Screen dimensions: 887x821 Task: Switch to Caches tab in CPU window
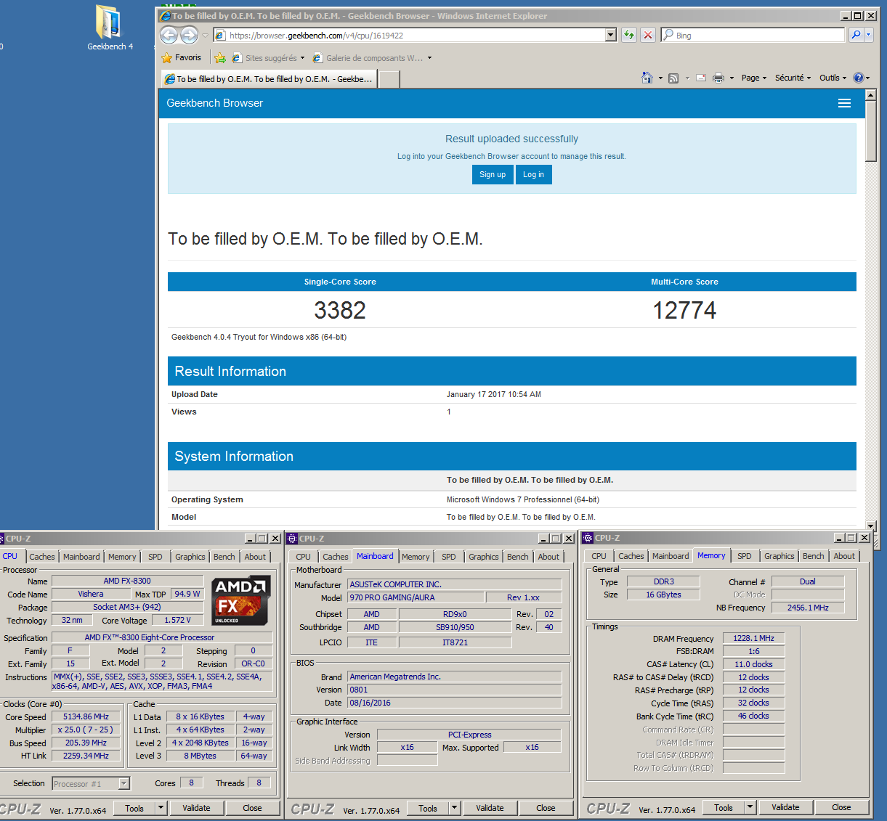point(42,557)
